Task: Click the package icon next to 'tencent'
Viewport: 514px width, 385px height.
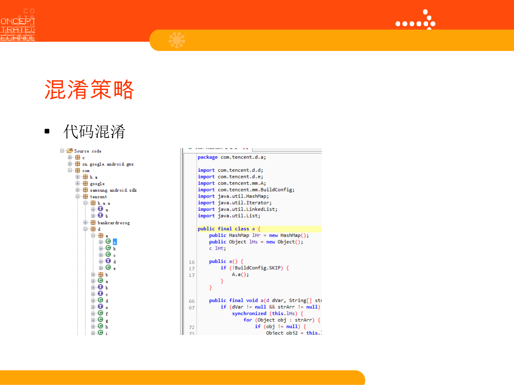Action: tap(85, 197)
